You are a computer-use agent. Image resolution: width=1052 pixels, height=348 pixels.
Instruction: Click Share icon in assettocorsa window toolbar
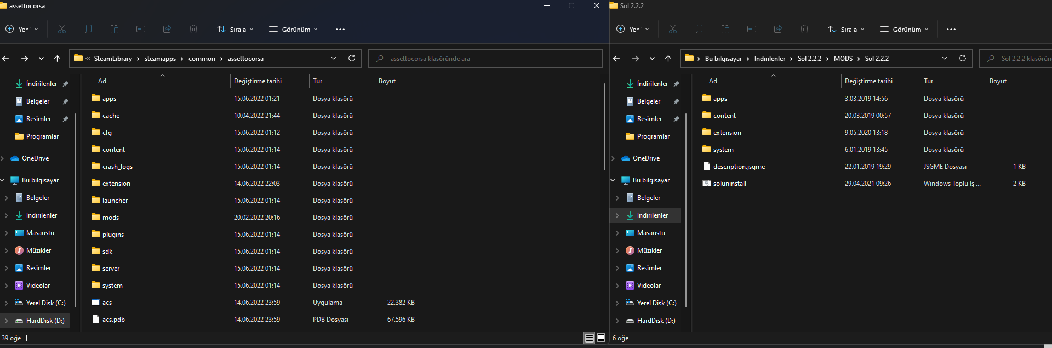pyautogui.click(x=167, y=29)
